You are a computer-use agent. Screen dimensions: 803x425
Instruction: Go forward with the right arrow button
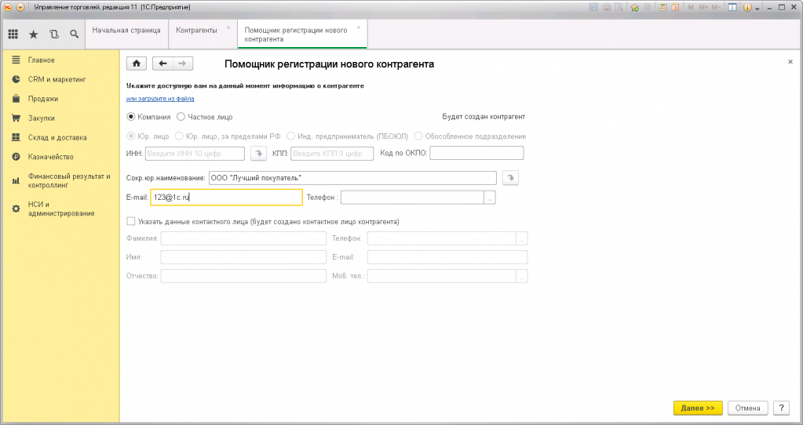tap(183, 64)
